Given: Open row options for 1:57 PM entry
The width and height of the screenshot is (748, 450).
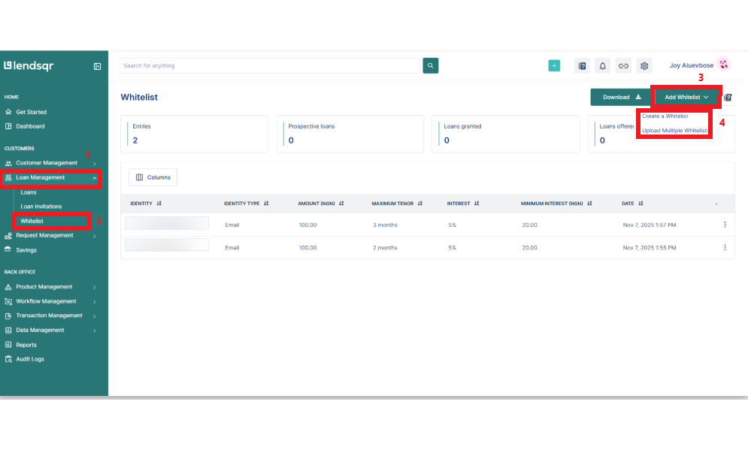Looking at the screenshot, I should coord(725,225).
